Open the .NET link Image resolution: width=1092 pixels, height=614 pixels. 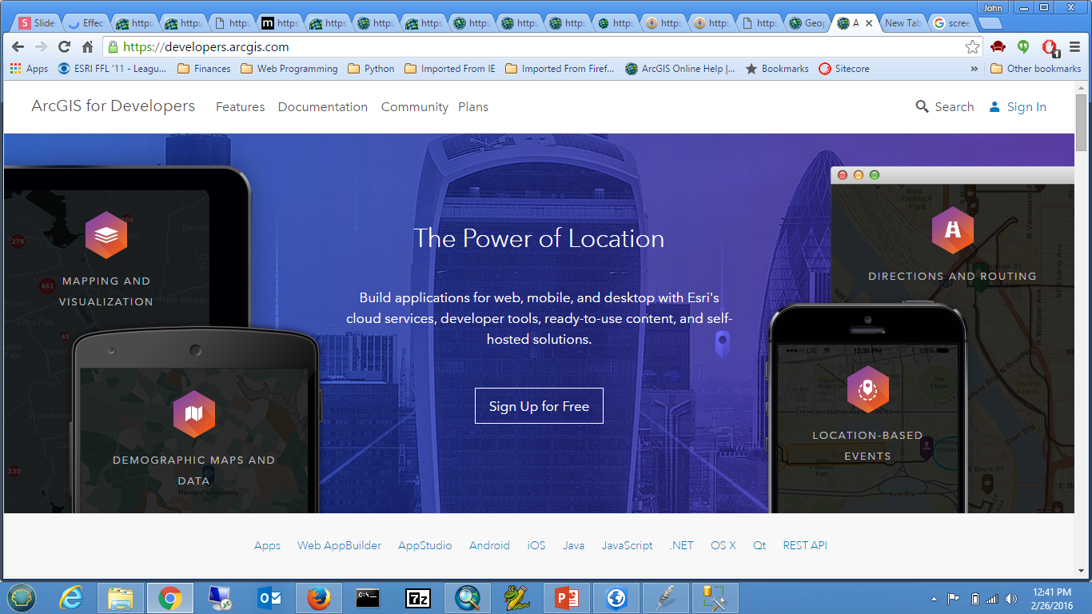[682, 545]
